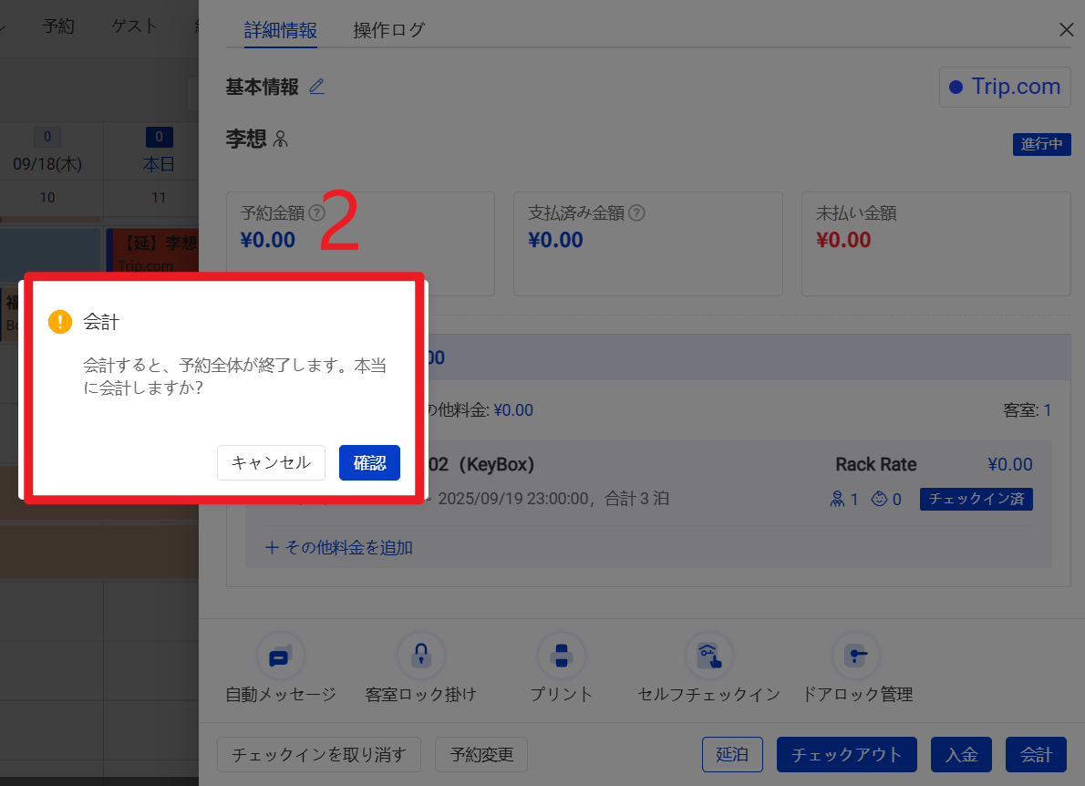This screenshot has width=1085, height=786.
Task: Click チェックインを取り消す button
Action: tap(318, 755)
